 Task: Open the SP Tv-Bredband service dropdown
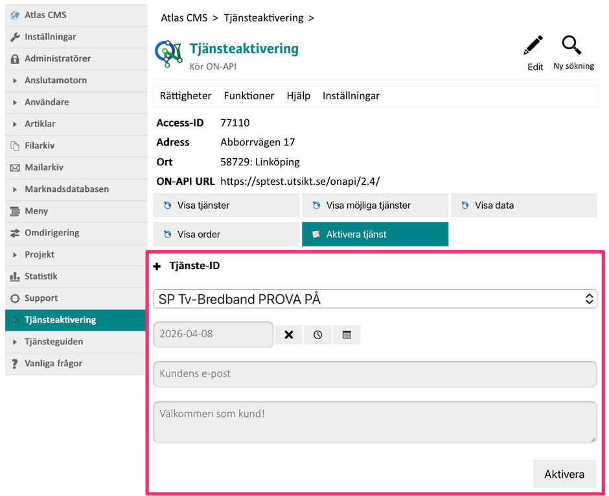point(374,299)
